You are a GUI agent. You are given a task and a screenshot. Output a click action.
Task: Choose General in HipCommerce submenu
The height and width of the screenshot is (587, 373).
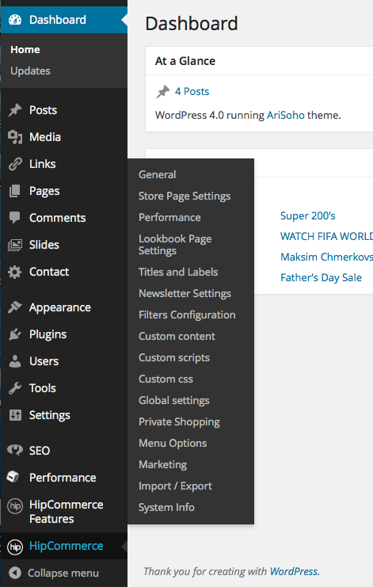(x=157, y=174)
